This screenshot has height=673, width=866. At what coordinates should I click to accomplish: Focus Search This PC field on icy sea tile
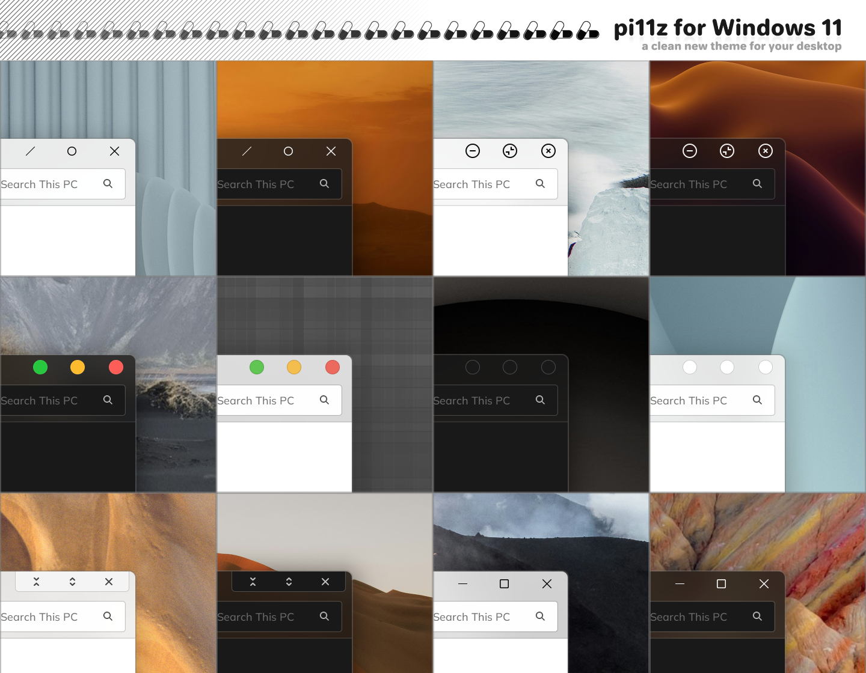(x=496, y=184)
